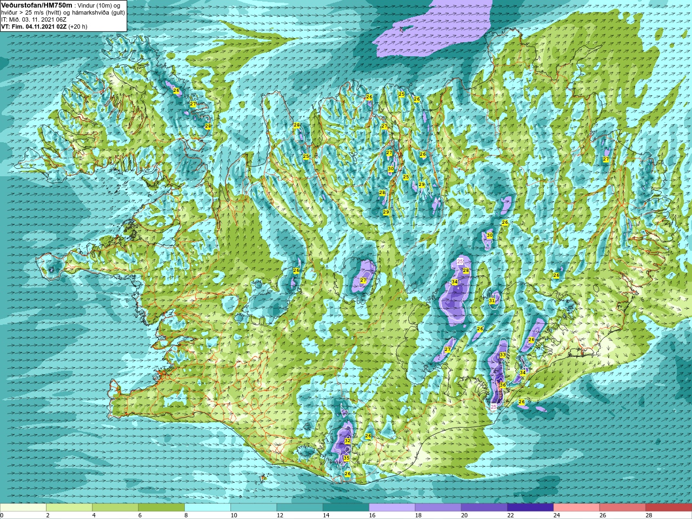
Task: Click the dark indigo 22–24 m/s legend swatch
Action: [x=530, y=508]
